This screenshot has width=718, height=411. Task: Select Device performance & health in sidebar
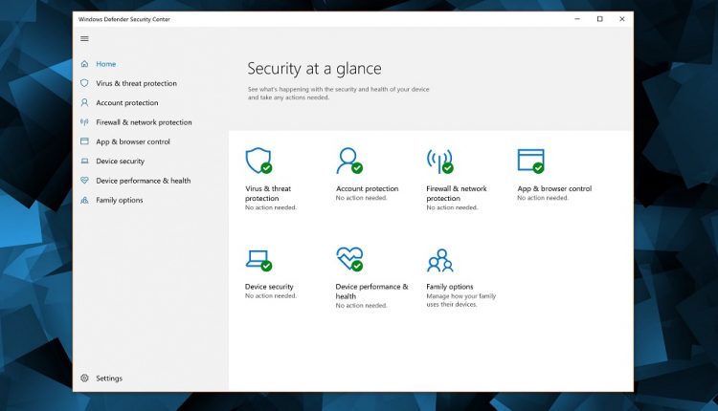coord(144,181)
